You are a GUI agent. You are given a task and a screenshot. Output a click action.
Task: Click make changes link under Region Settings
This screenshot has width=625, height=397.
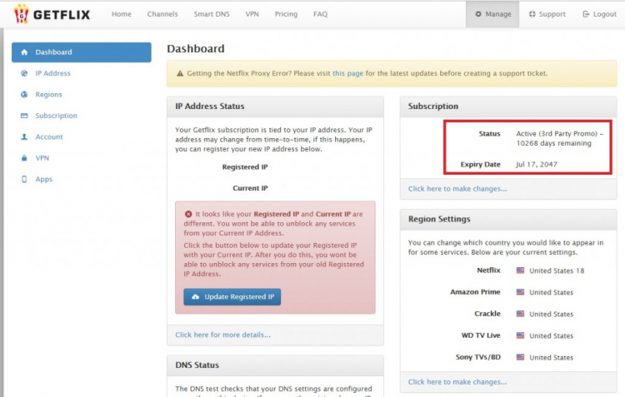click(457, 382)
